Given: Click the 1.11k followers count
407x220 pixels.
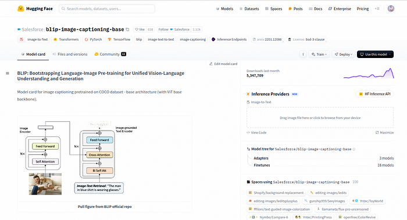Looking at the screenshot, I should point(197,30).
